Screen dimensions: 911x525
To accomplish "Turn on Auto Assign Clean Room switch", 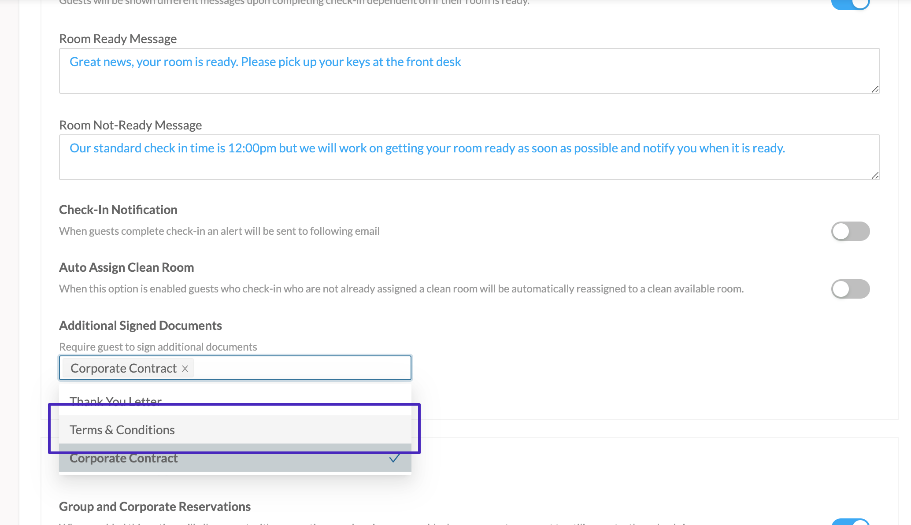I will click(850, 289).
